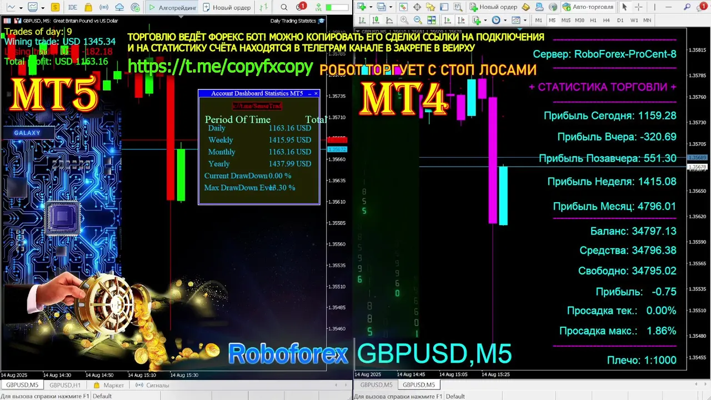The width and height of the screenshot is (711, 400).
Task: Click the MT5 toolbar icon right of cloud
Action: [x=136, y=7]
